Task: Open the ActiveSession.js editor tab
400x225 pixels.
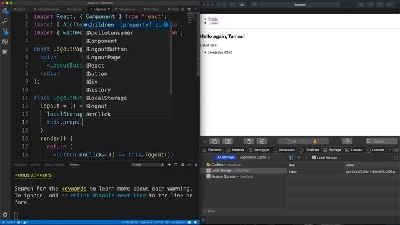Action: [x=46, y=9]
